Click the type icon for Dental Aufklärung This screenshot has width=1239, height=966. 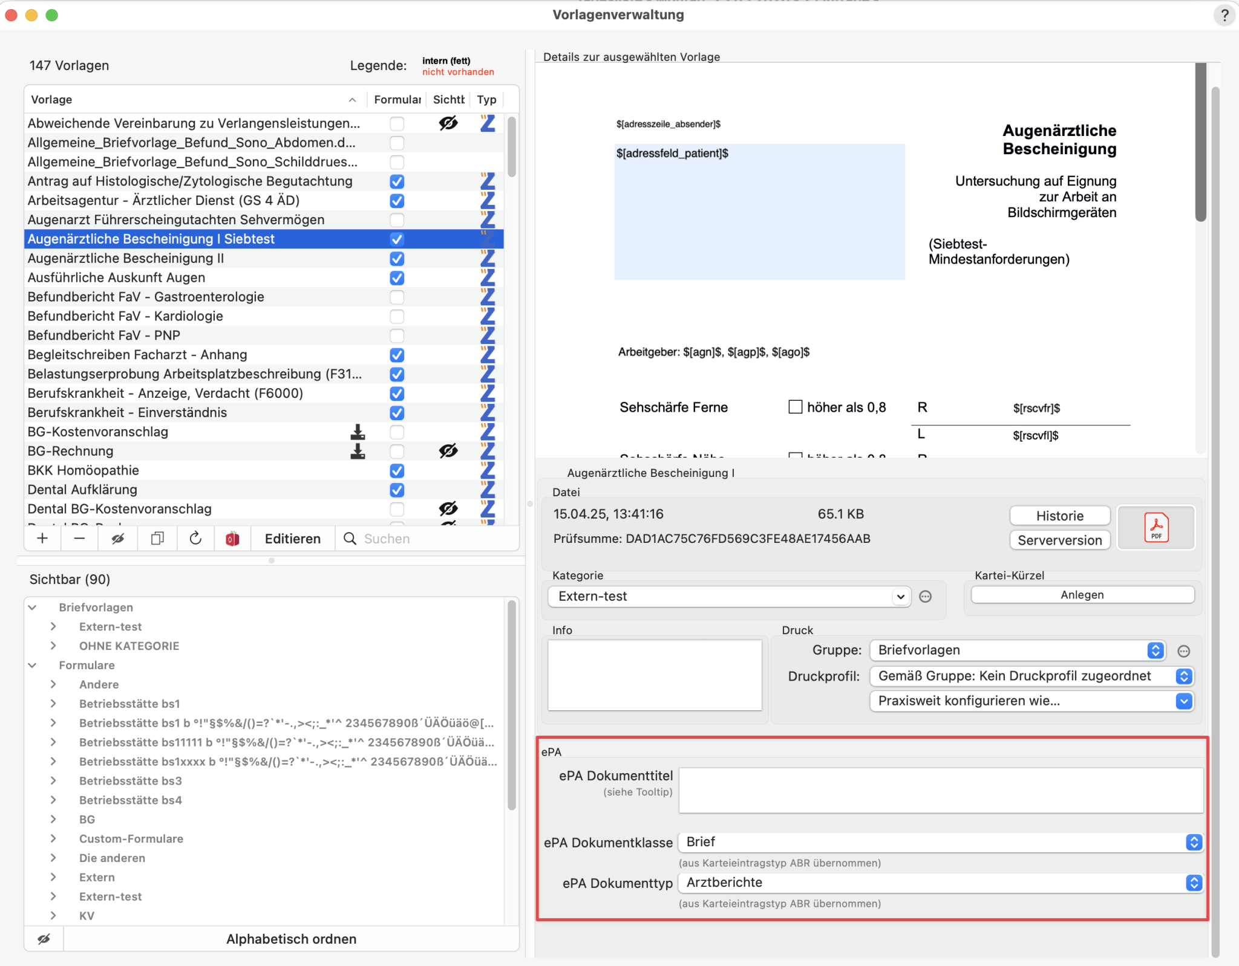click(488, 490)
